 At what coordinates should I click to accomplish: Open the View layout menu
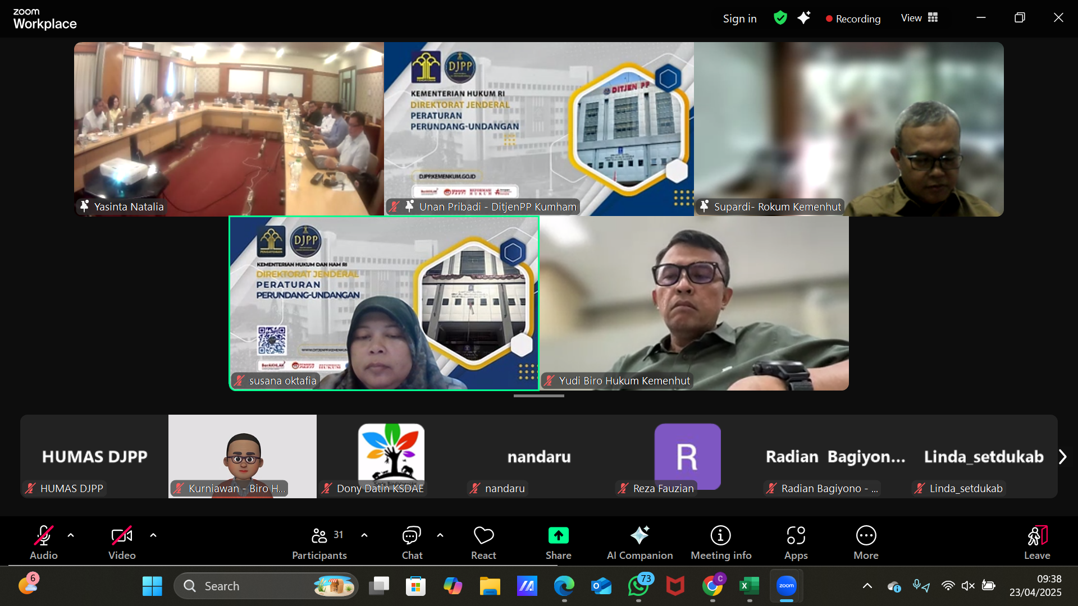pyautogui.click(x=919, y=18)
